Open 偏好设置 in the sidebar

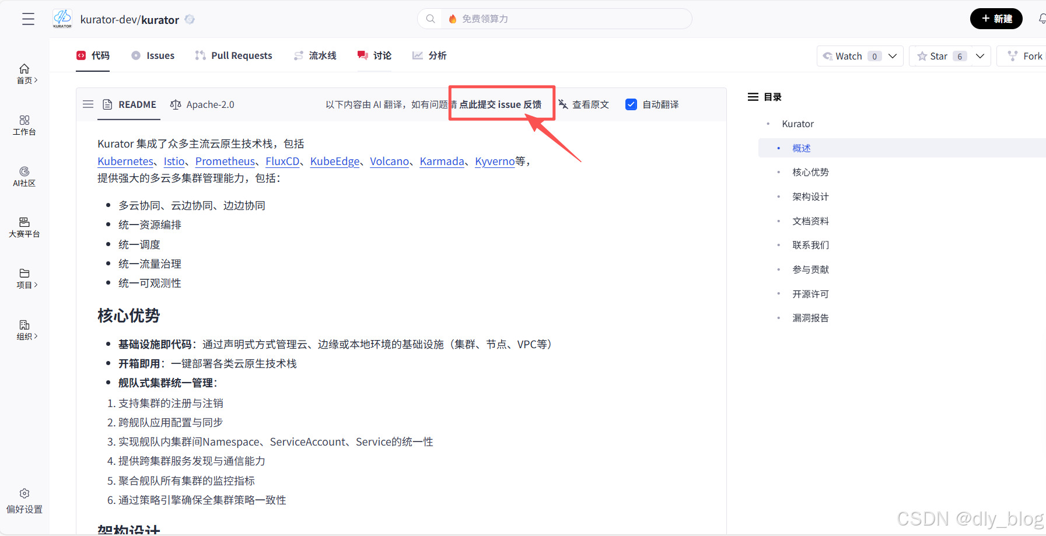pyautogui.click(x=25, y=502)
